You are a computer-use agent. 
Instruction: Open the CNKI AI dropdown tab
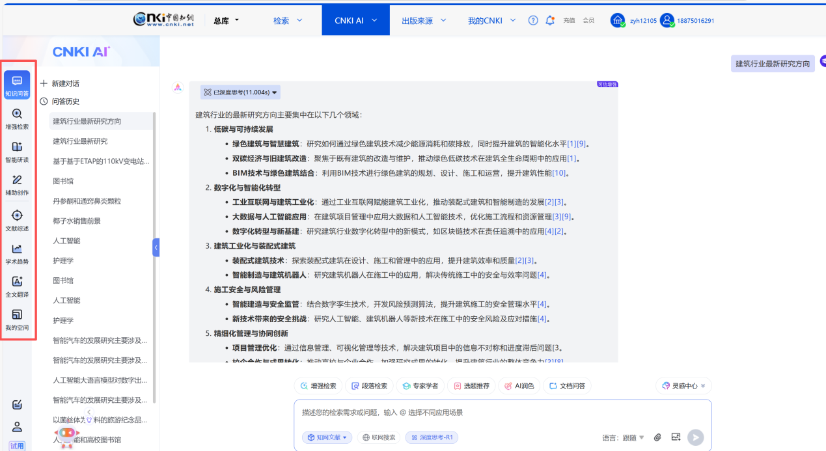(355, 20)
